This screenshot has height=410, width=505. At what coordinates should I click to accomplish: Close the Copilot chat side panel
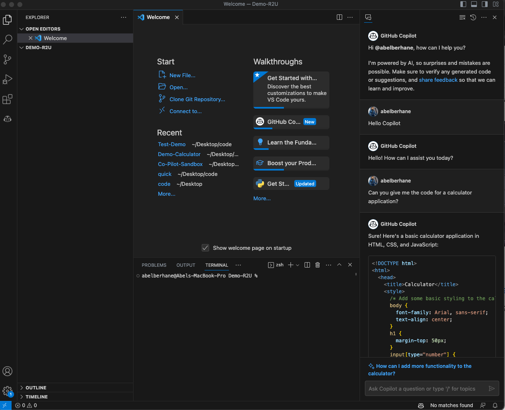pos(495,17)
